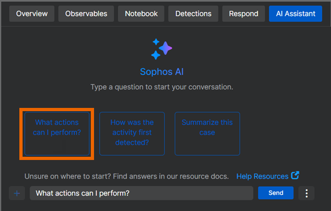Open the Overview tab
Image resolution: width=331 pixels, height=211 pixels.
point(32,14)
